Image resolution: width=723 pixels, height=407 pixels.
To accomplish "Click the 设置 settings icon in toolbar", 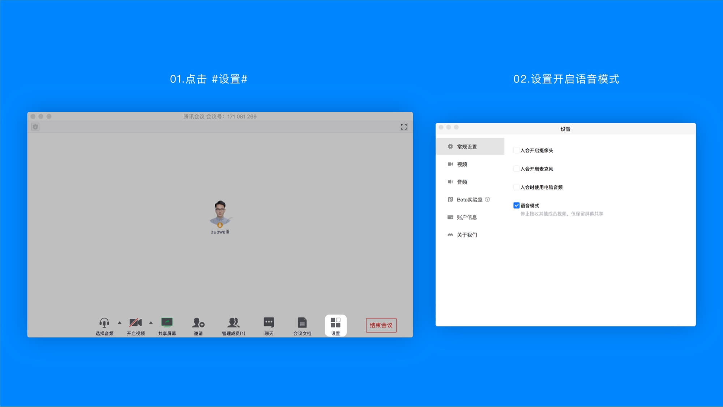I will (335, 322).
